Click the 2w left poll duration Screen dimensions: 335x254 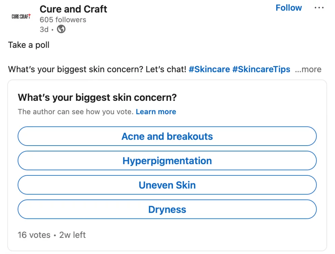(x=72, y=235)
